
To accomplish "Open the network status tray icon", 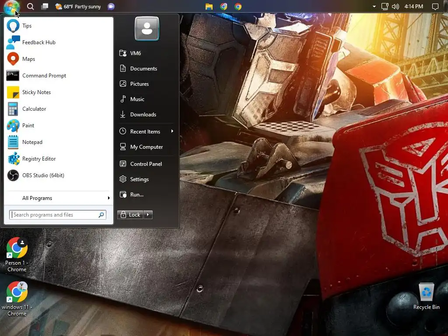I will tap(385, 7).
